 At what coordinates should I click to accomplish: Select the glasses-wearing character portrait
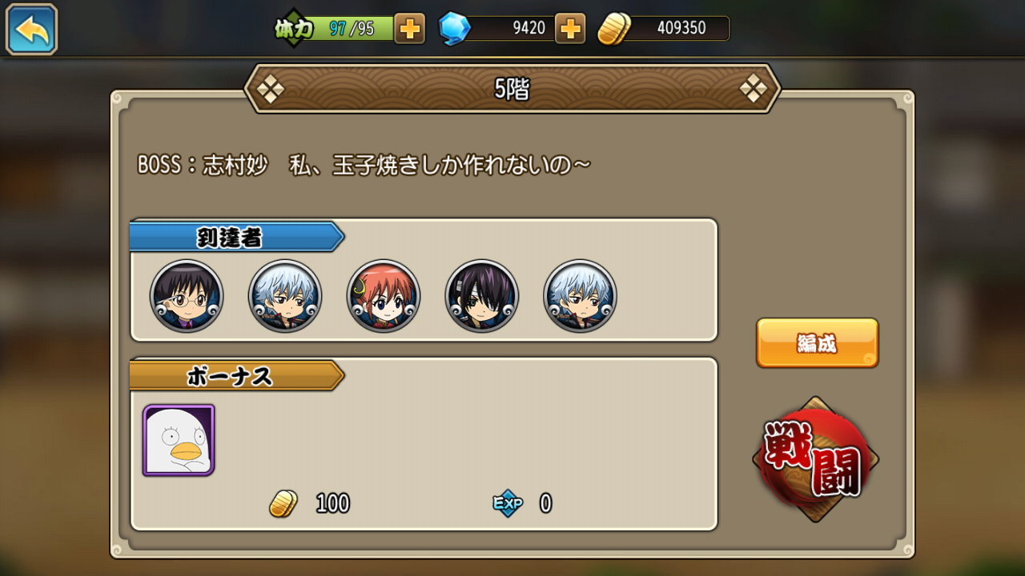pyautogui.click(x=187, y=296)
